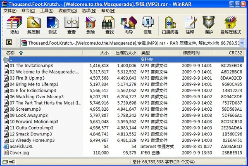Screen dimensions: 248x166
Task: Click the 保护 (Protect) shield icon
Action: tap(209, 25)
